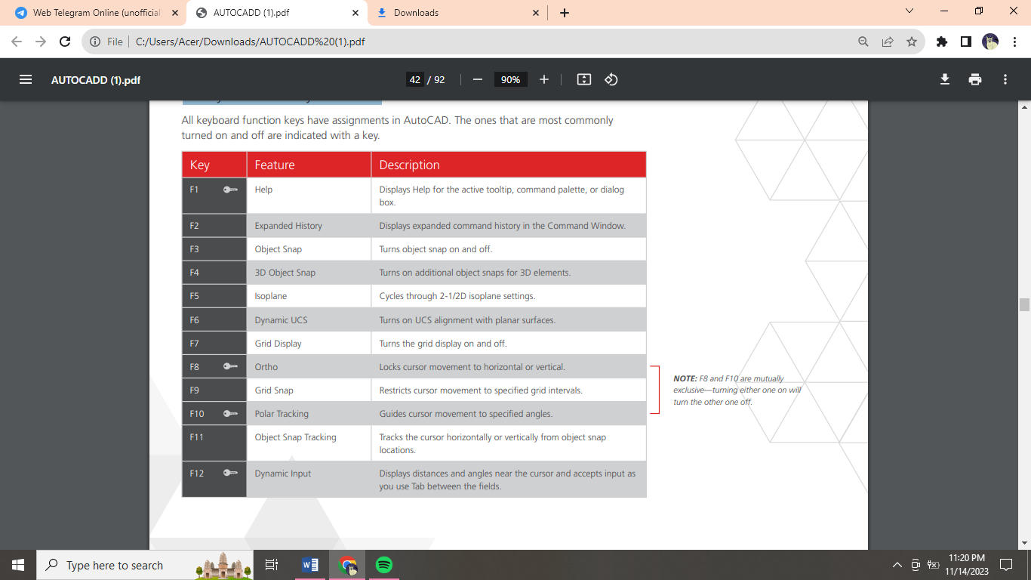
Task: Bookmark this tab with the star
Action: point(912,42)
